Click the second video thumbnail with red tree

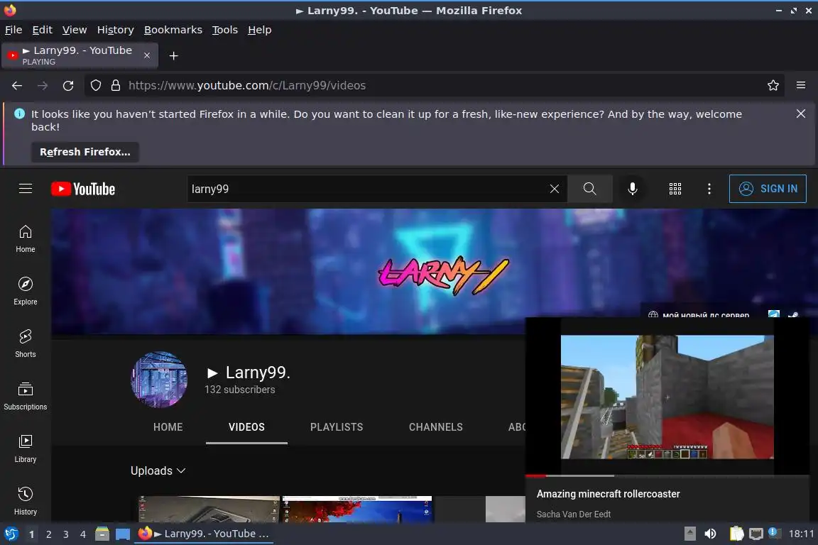coord(357,509)
